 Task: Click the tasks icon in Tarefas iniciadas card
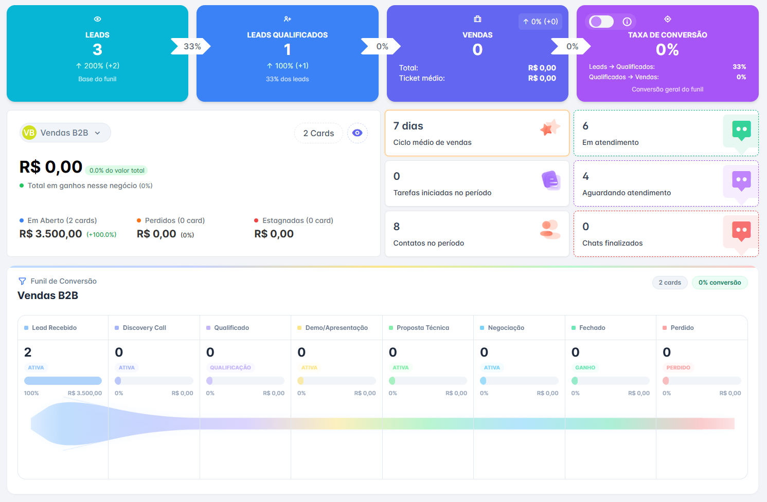pos(551,180)
